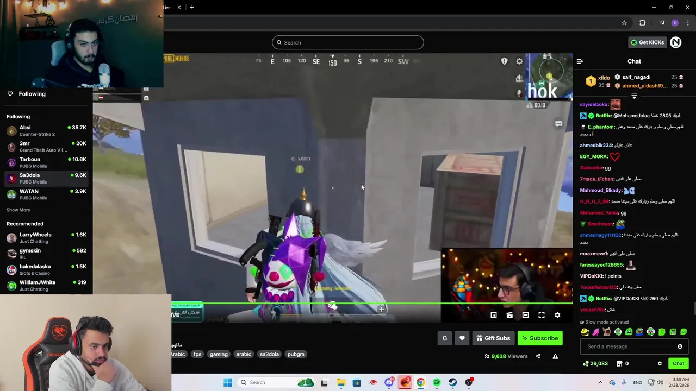Open gymskin recommended channel
The image size is (696, 391).
[46, 254]
